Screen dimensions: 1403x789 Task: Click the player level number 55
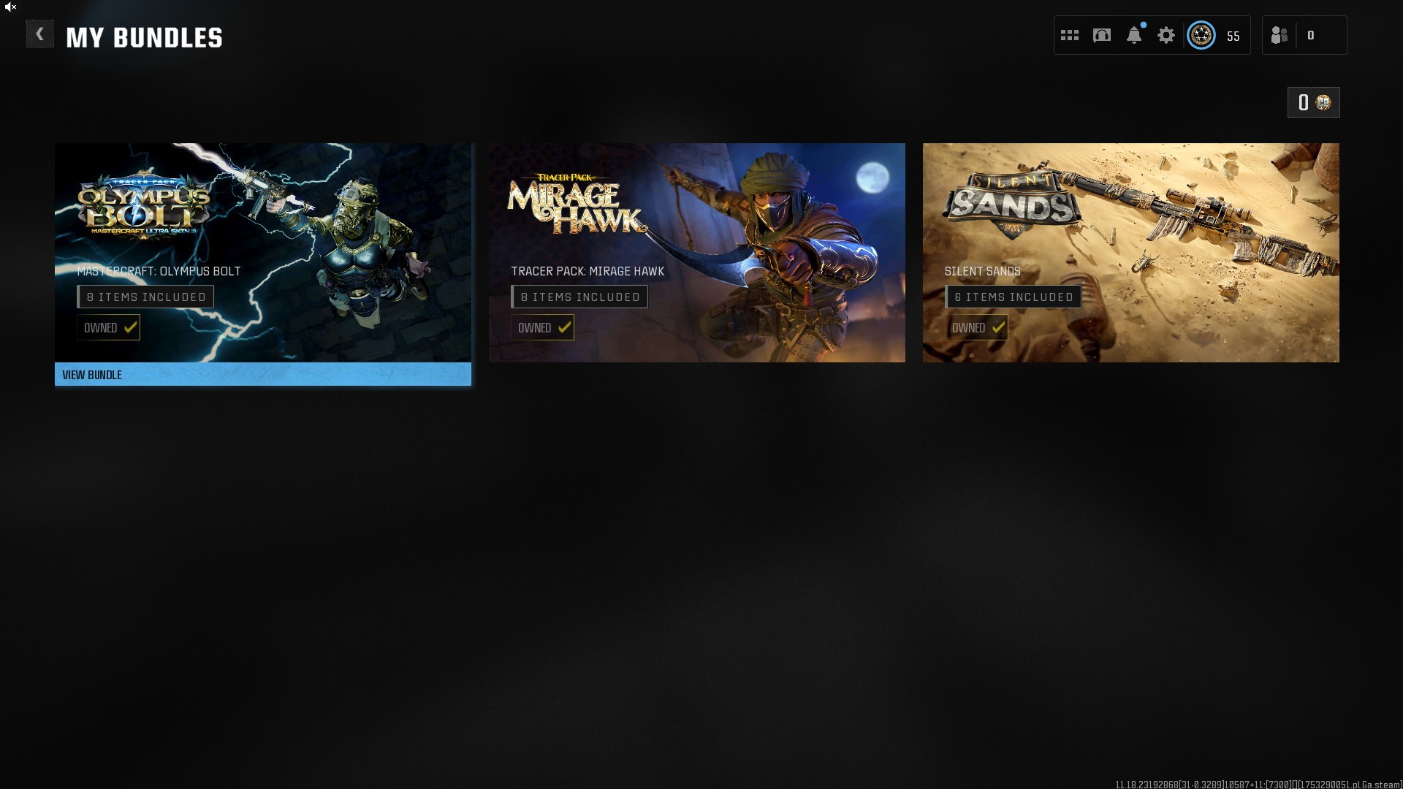pos(1233,37)
